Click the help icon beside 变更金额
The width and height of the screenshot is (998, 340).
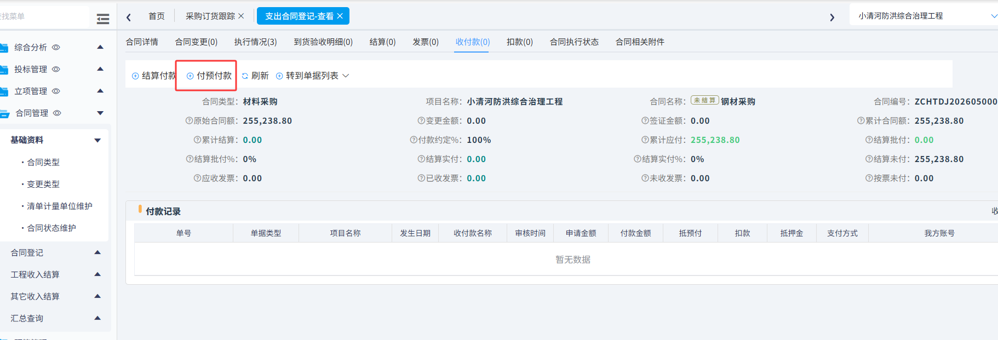click(x=421, y=121)
